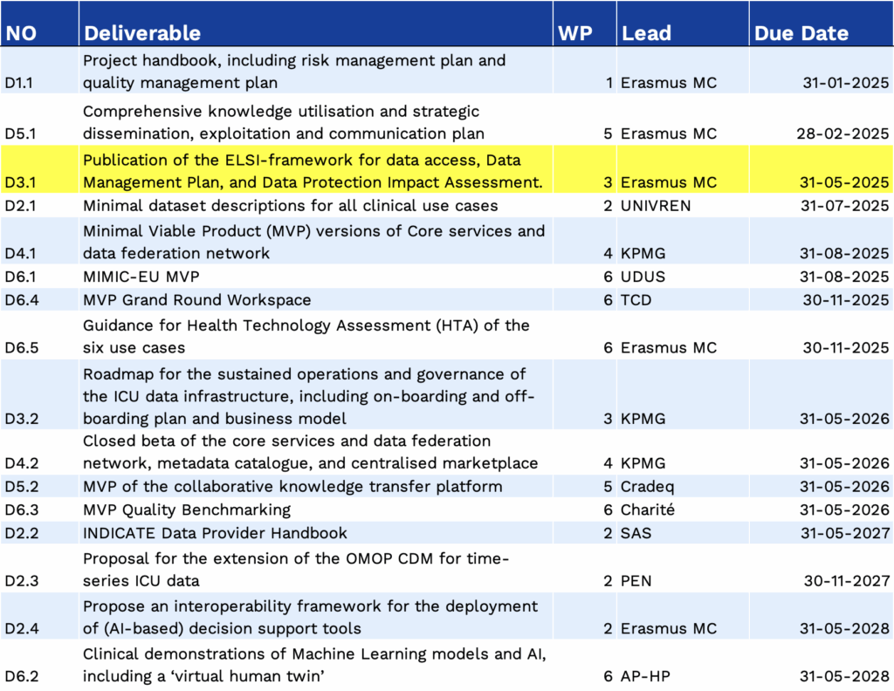Viewport: 894px width, 691px height.
Task: Click the 'WP' column header
Action: [584, 24]
